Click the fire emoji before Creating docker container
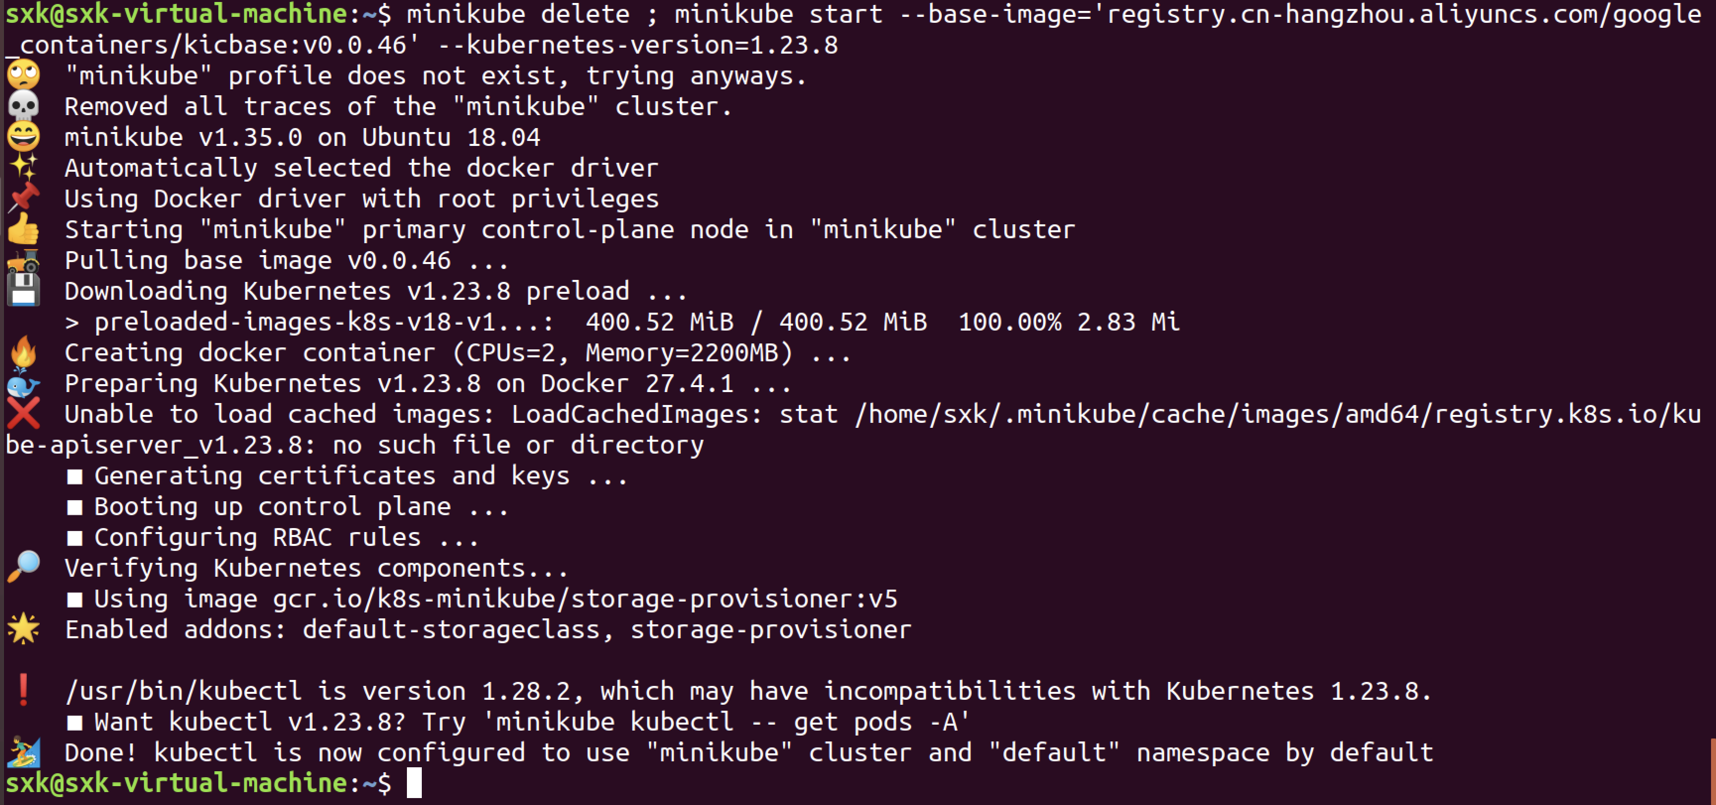This screenshot has width=1716, height=805. 23,352
